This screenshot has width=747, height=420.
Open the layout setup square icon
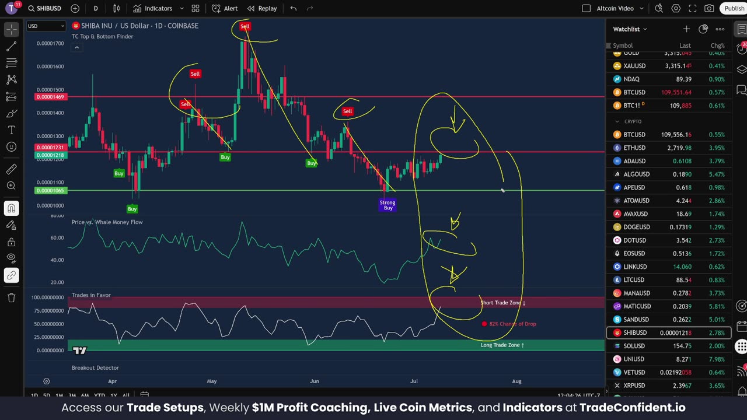[x=587, y=8]
